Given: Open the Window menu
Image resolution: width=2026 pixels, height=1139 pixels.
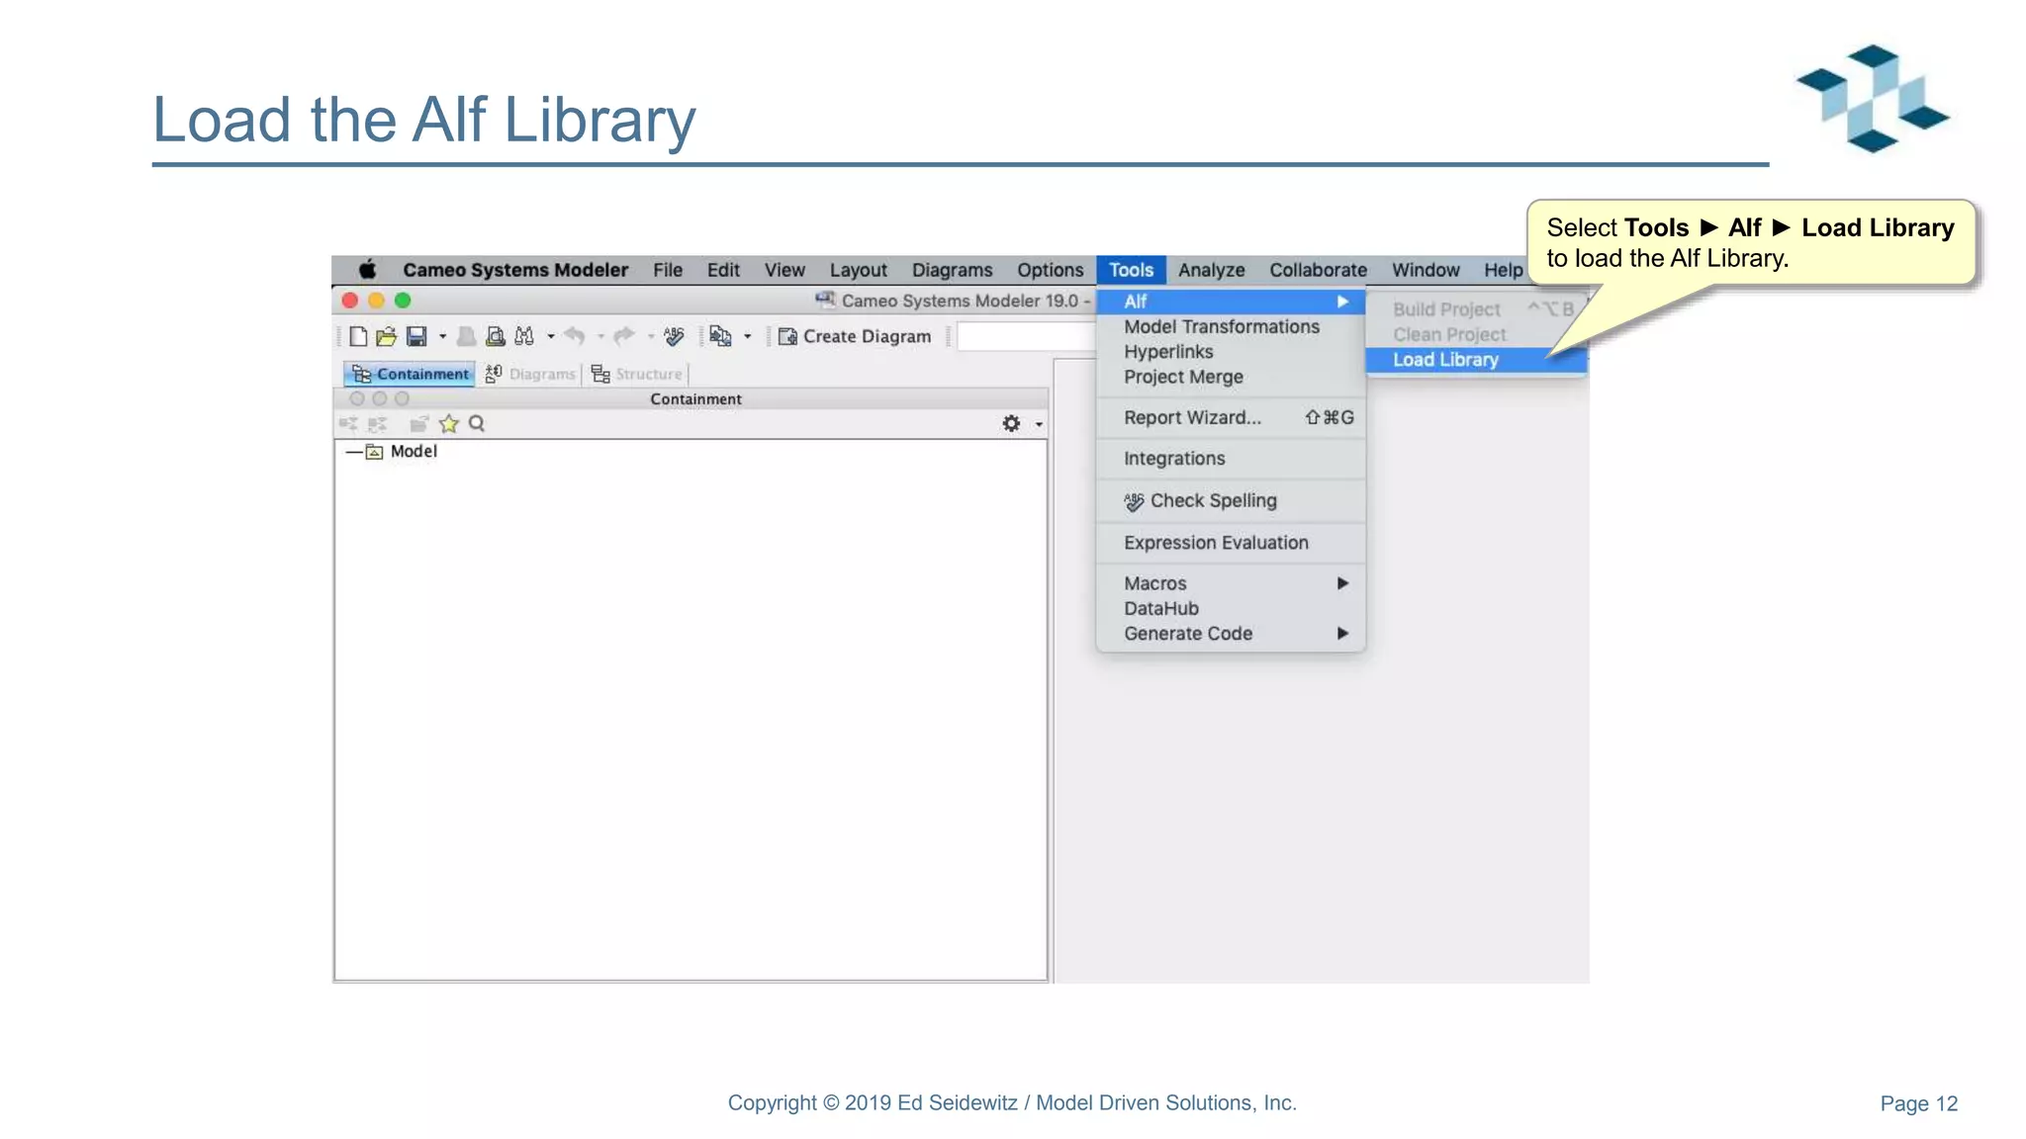Looking at the screenshot, I should (1426, 270).
